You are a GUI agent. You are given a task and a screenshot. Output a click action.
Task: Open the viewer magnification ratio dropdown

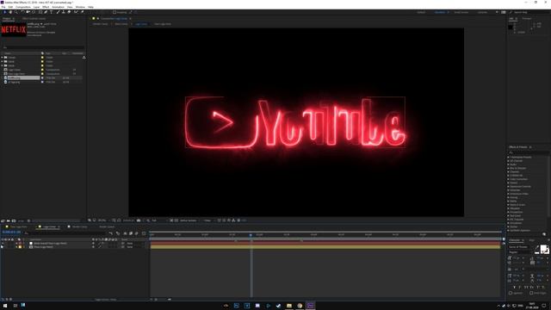(x=102, y=220)
